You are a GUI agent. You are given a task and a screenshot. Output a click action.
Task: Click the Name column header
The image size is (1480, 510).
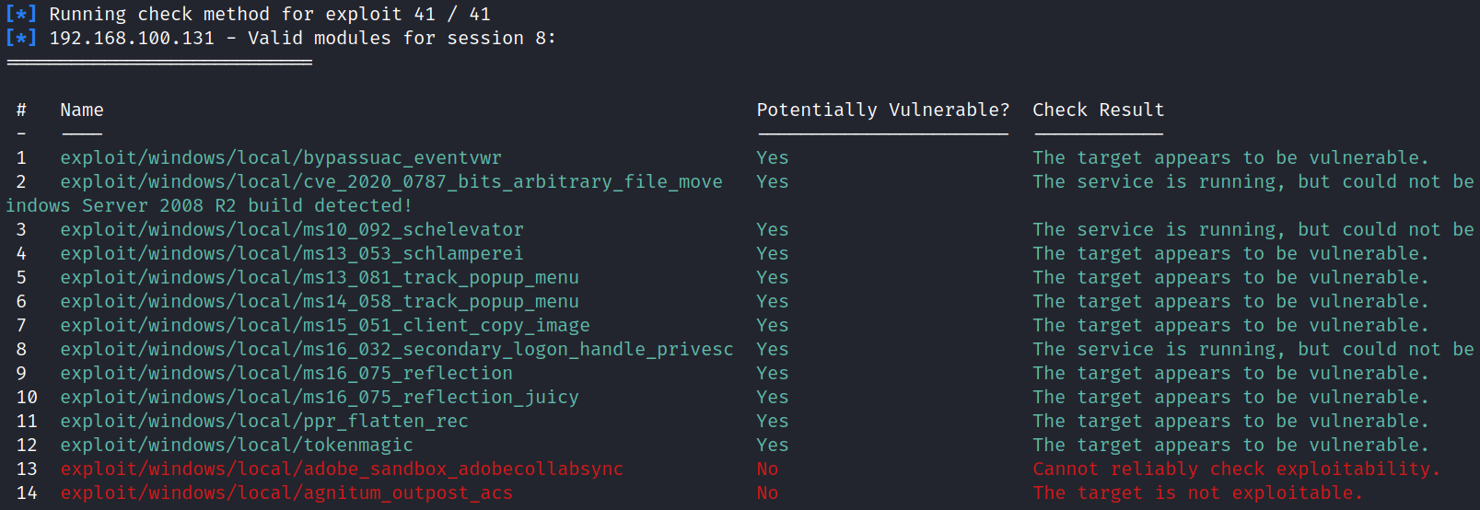pyautogui.click(x=82, y=110)
